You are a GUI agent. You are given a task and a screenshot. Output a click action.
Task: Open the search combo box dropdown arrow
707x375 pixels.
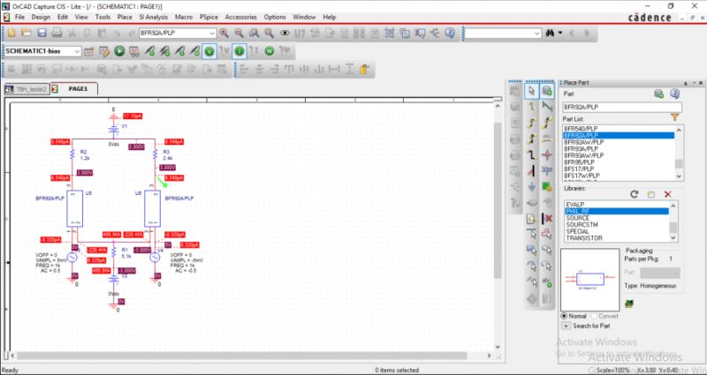point(537,34)
